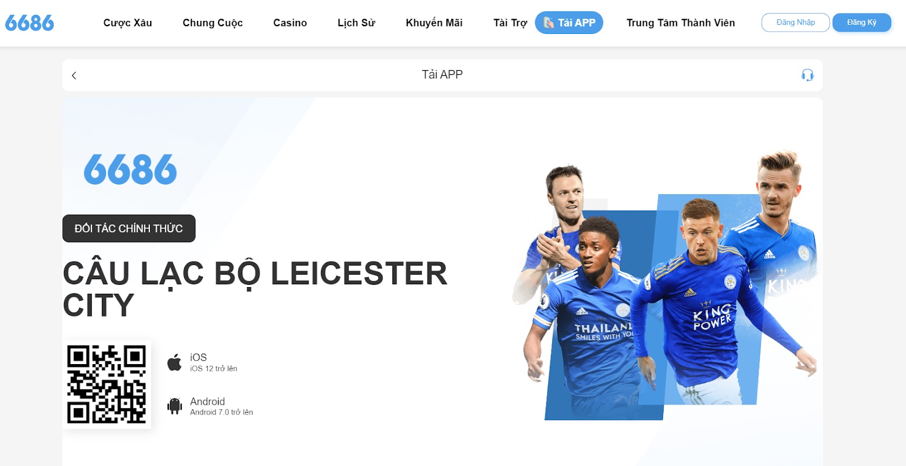Click the Android robot icon
906x466 pixels.
174,406
